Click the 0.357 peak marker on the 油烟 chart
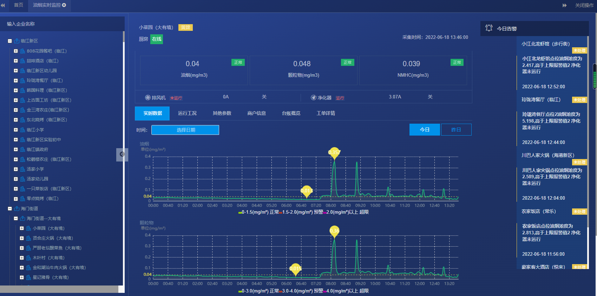Viewport: 597px width, 296px height. tap(334, 153)
